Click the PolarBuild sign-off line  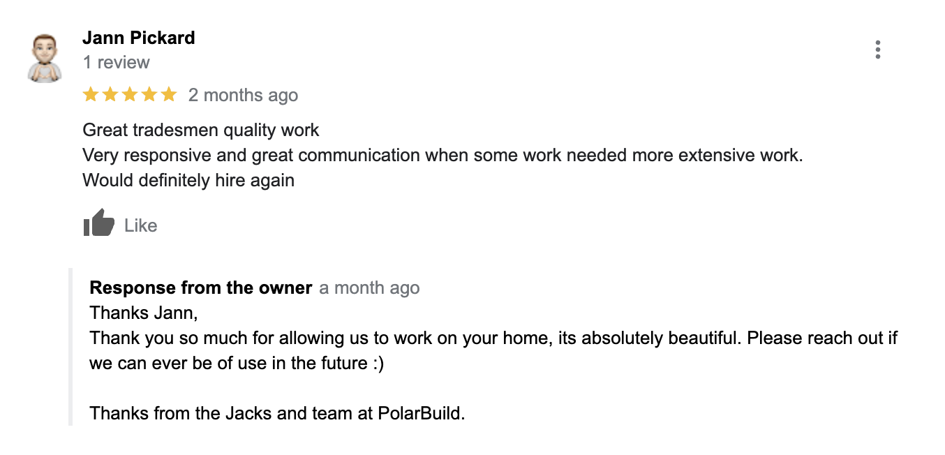(x=277, y=413)
